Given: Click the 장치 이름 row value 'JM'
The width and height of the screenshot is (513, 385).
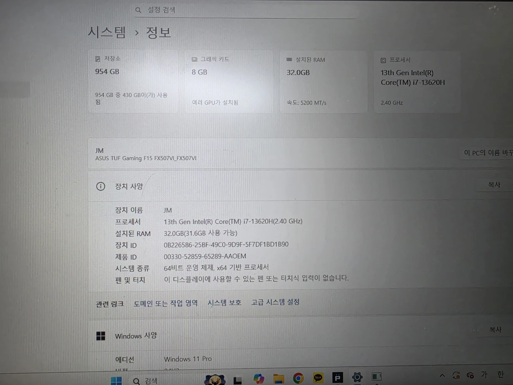Looking at the screenshot, I should (x=167, y=210).
